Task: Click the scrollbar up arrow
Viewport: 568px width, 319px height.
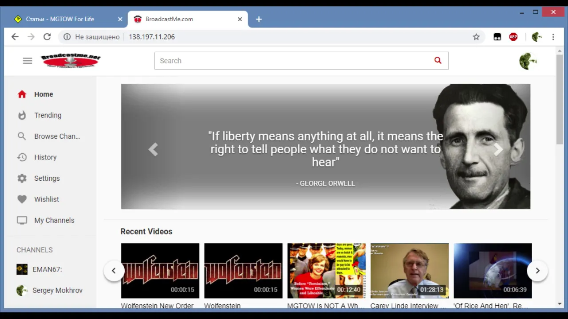Action: (560, 51)
